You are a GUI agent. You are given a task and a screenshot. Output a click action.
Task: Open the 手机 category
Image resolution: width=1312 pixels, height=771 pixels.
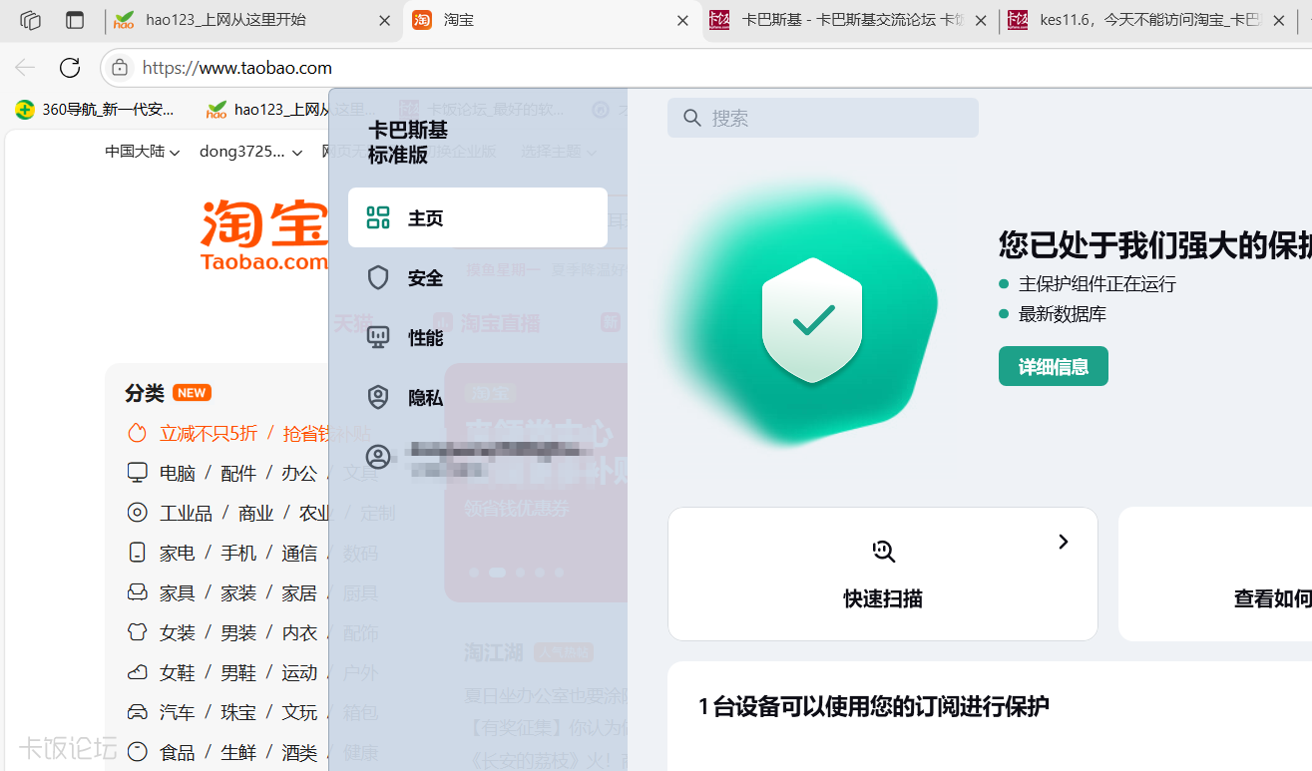(x=238, y=553)
